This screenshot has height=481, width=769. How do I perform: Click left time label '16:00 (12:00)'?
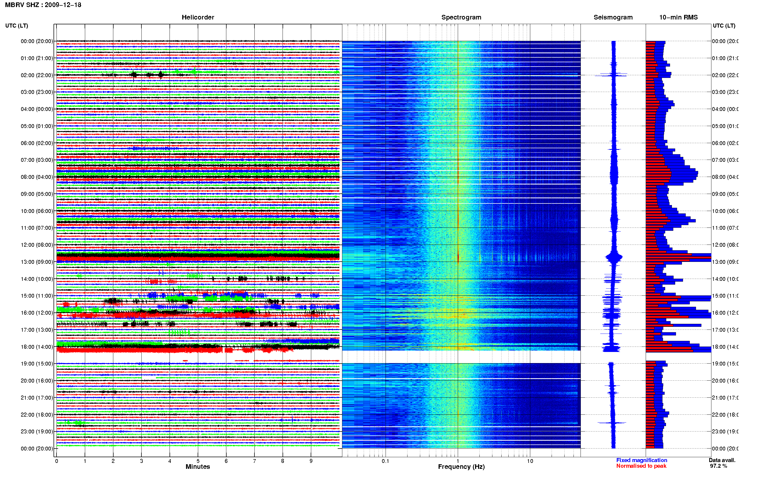point(37,313)
